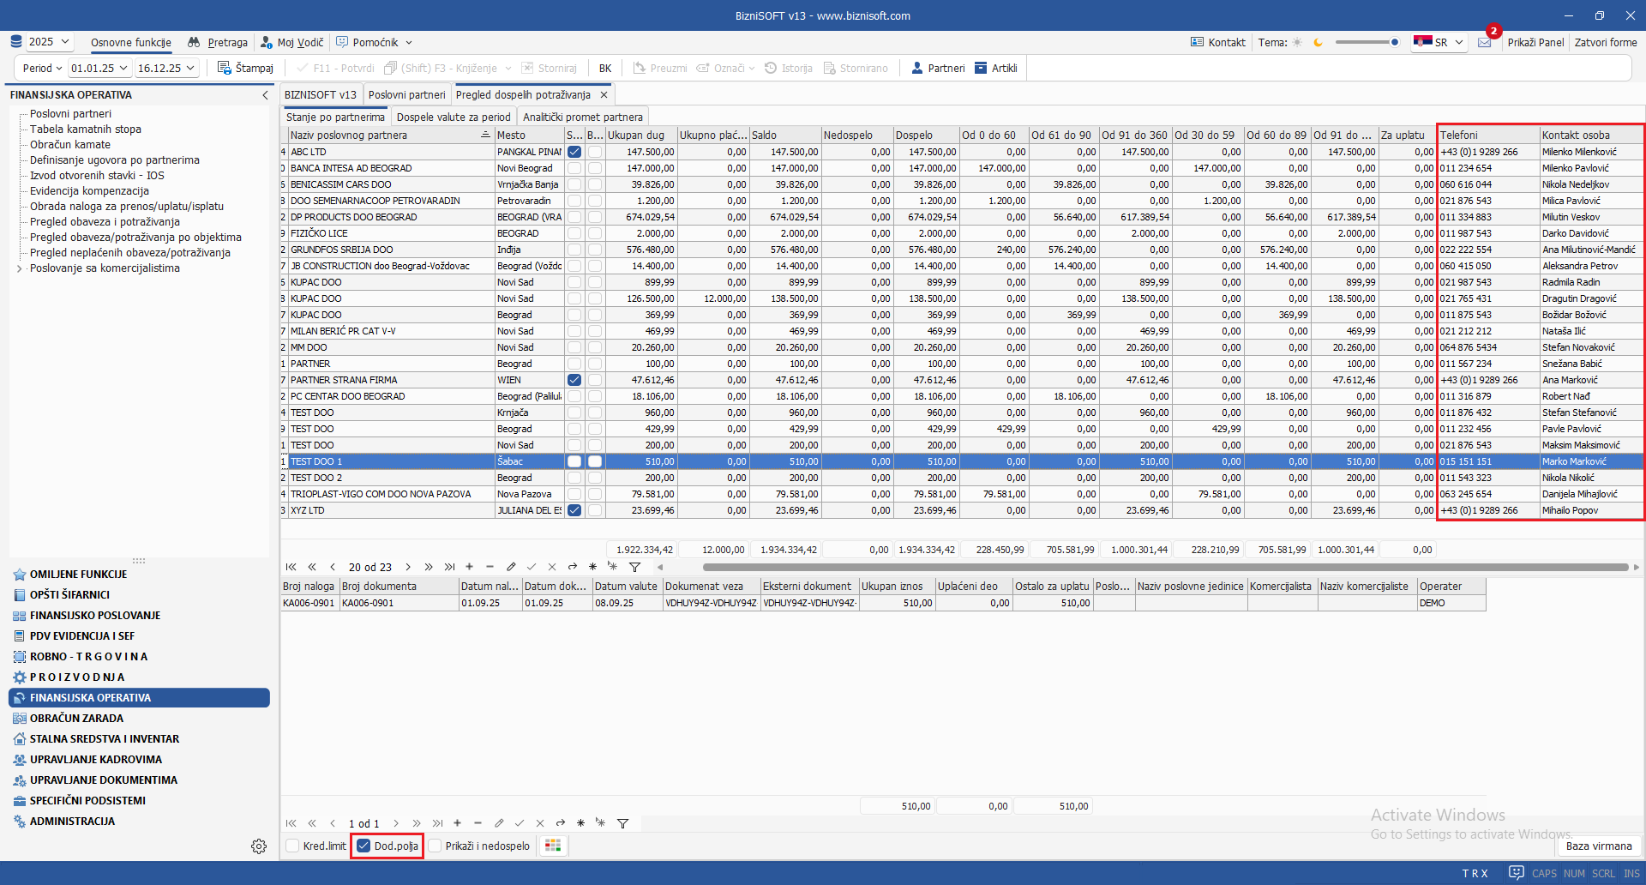1646x885 pixels.
Task: Open settings gear in the sidebar
Action: pyautogui.click(x=259, y=846)
